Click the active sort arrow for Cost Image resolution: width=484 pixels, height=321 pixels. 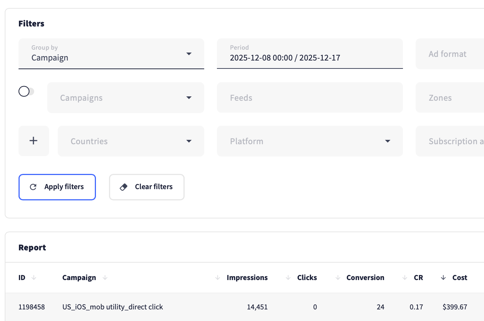pyautogui.click(x=443, y=278)
